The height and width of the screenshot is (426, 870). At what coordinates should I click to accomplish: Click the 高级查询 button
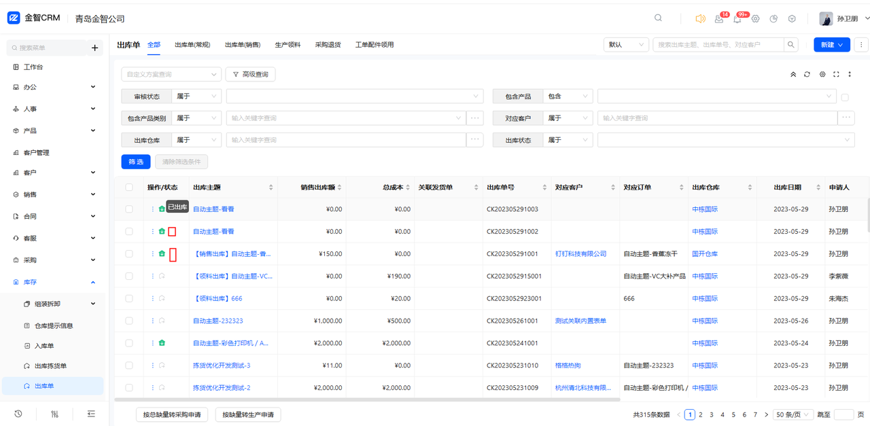point(250,74)
